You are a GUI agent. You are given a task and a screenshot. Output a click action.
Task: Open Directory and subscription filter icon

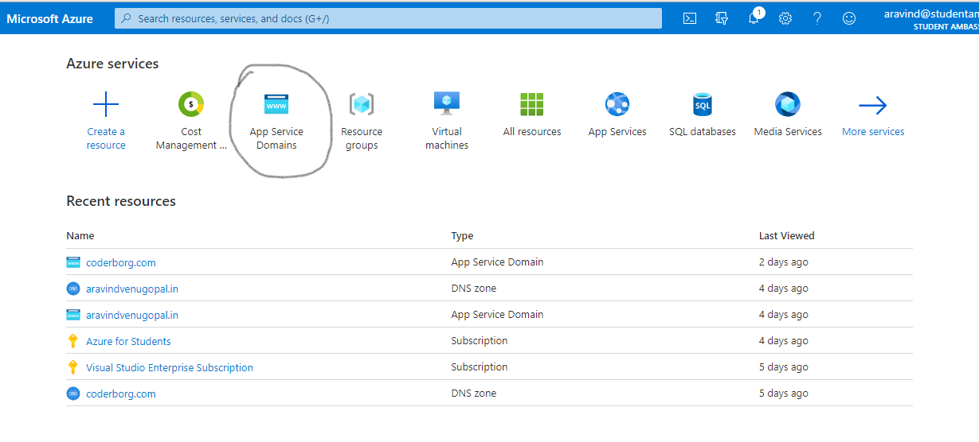click(x=722, y=18)
